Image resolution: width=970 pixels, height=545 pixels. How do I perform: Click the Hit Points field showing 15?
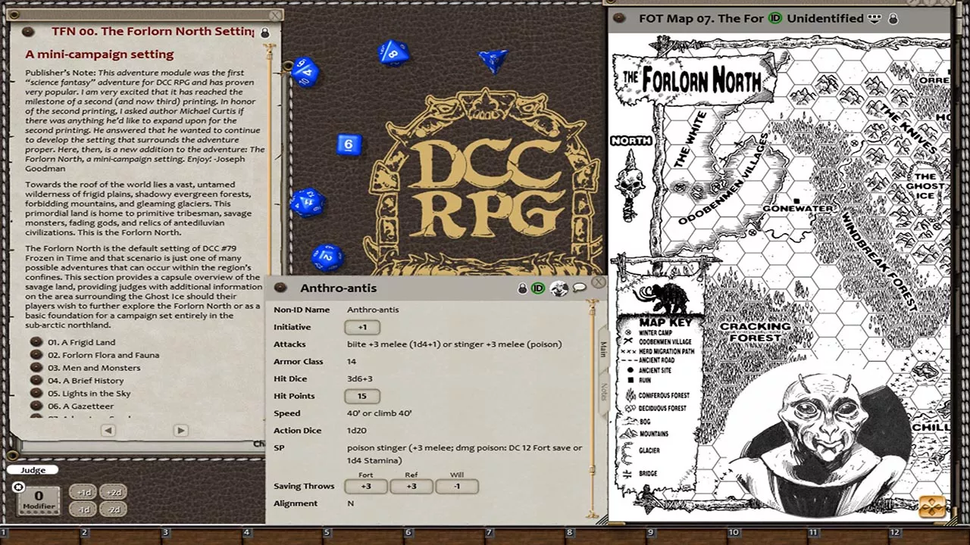362,396
